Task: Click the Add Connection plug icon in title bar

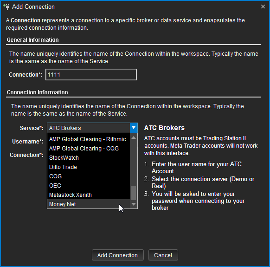Action: pos(6,7)
